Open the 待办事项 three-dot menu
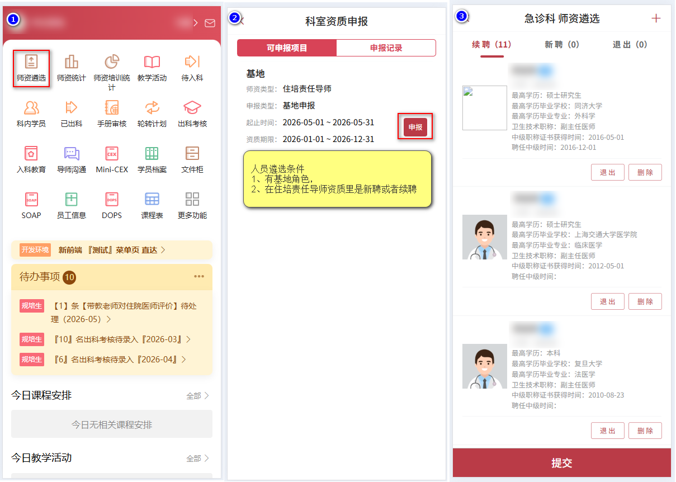The height and width of the screenshot is (482, 676). 199,276
